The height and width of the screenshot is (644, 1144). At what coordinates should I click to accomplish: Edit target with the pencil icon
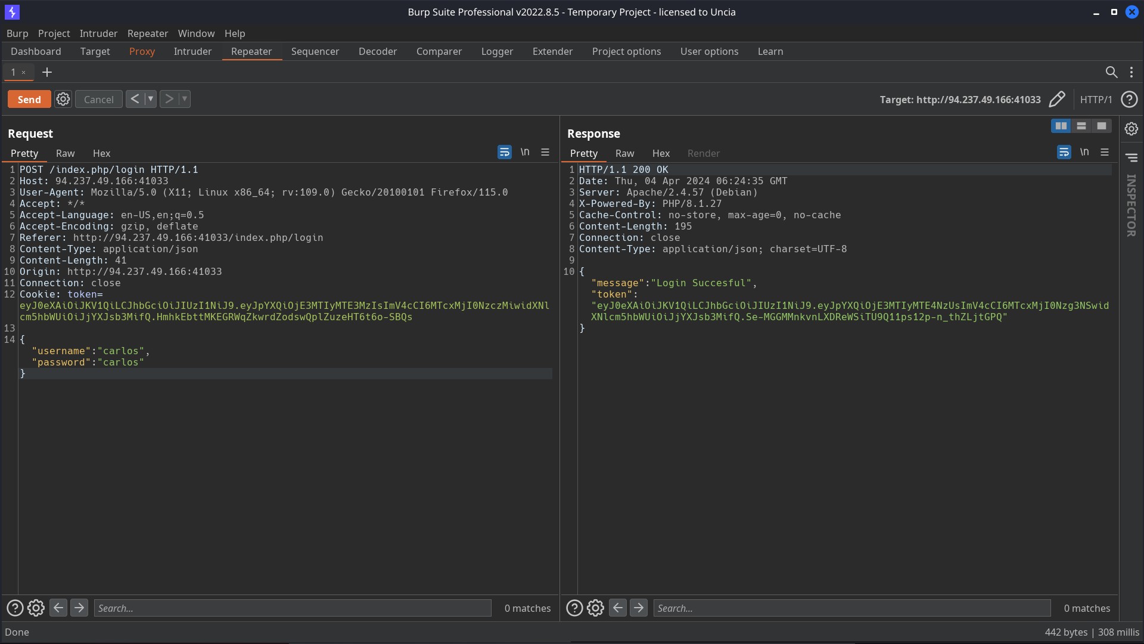click(x=1056, y=99)
